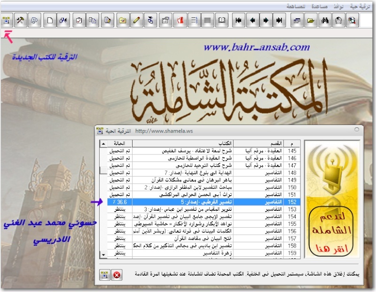Click the black binoculars search icon
The image size is (376, 292).
click(325, 20)
